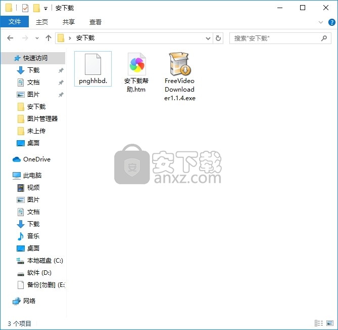Switch to details view in status bar

point(319,323)
